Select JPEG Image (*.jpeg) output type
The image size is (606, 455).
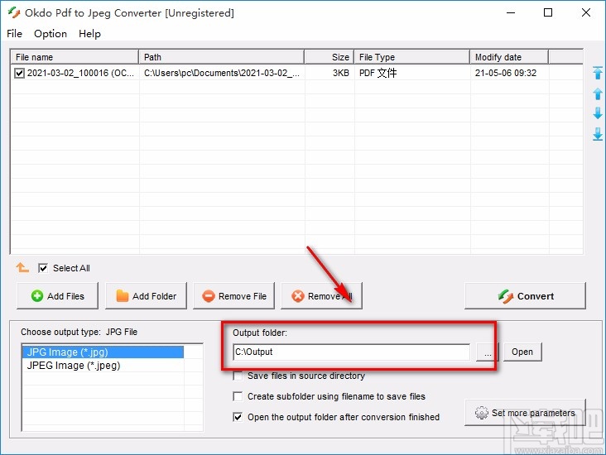pos(103,366)
